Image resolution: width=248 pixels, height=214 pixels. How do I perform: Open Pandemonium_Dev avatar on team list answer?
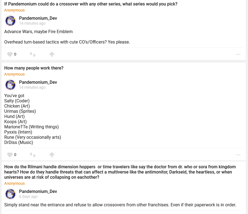pyautogui.click(x=10, y=85)
